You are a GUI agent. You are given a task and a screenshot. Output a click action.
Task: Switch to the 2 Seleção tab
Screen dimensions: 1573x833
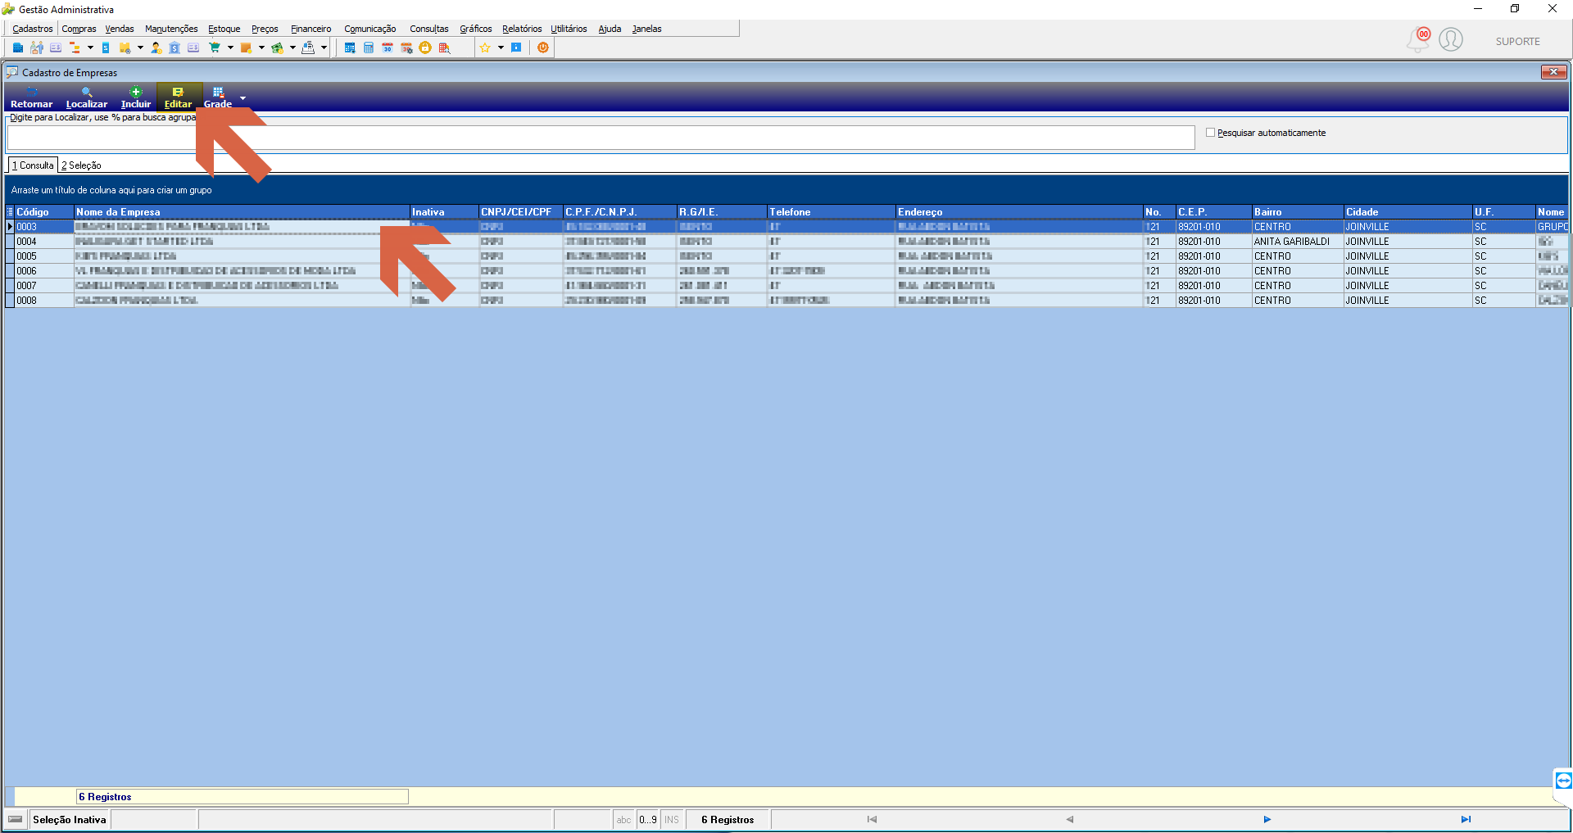tap(81, 165)
